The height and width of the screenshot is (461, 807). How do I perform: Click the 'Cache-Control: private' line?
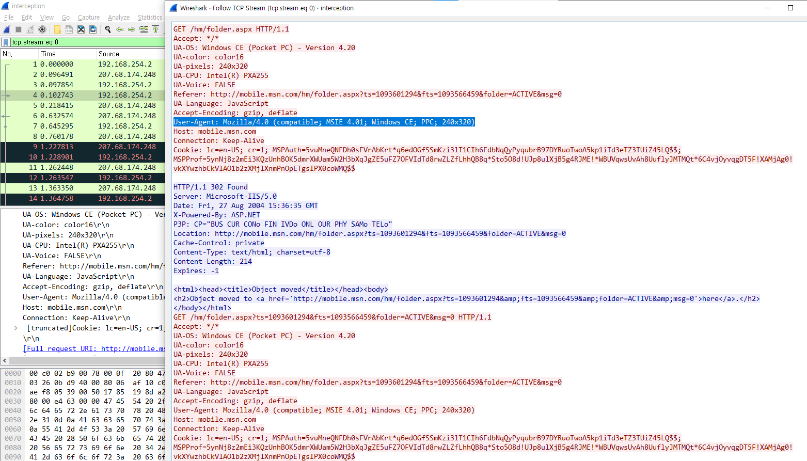(219, 243)
